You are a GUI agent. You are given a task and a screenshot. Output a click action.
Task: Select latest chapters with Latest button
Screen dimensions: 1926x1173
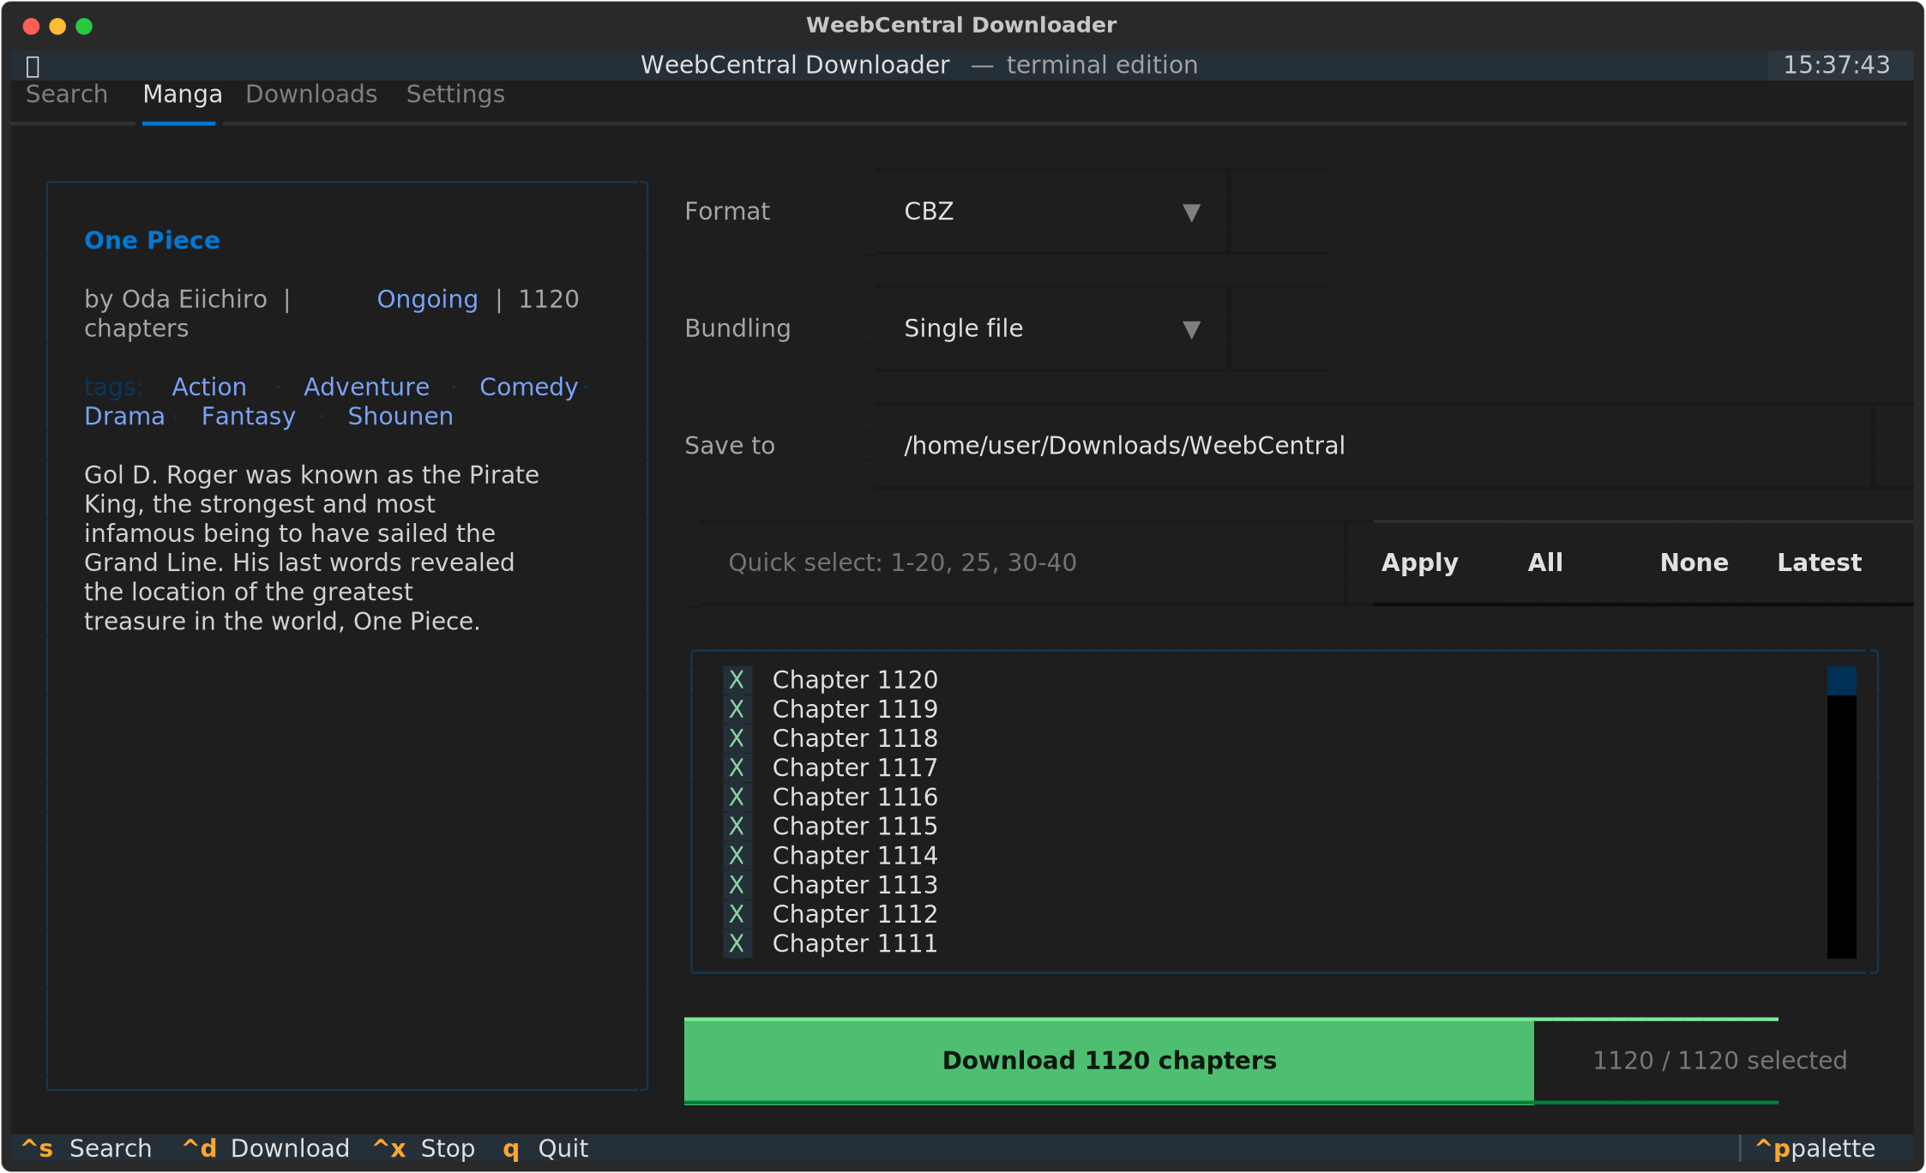pyautogui.click(x=1820, y=562)
